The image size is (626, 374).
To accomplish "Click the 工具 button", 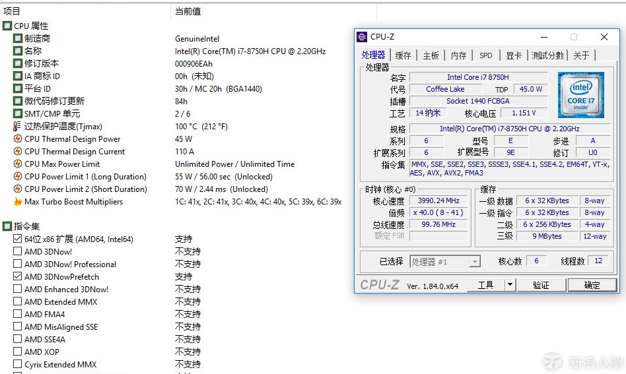I will [486, 285].
